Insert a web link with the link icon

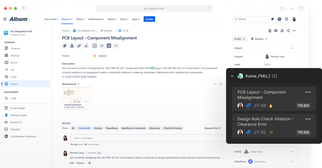[x=79, y=46]
